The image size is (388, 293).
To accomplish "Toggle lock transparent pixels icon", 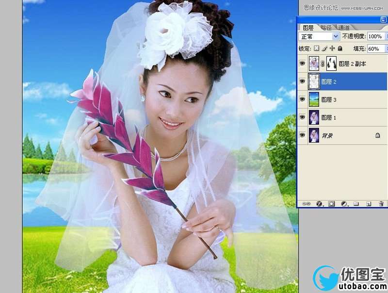I will (317, 48).
